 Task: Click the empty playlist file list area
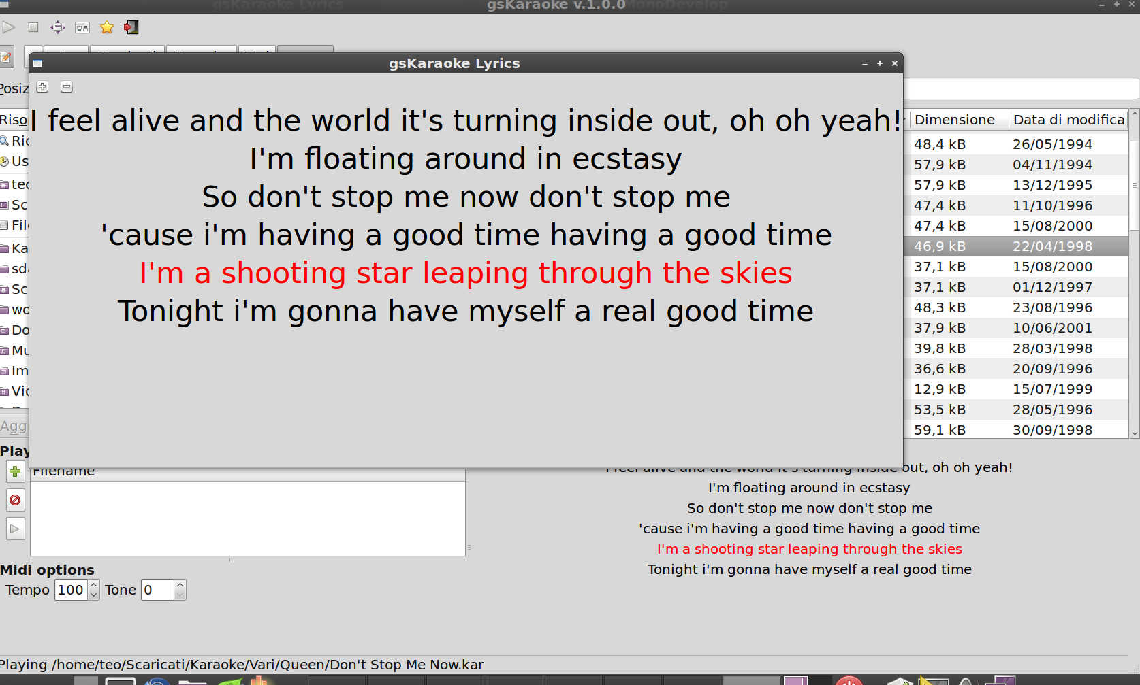[248, 518]
